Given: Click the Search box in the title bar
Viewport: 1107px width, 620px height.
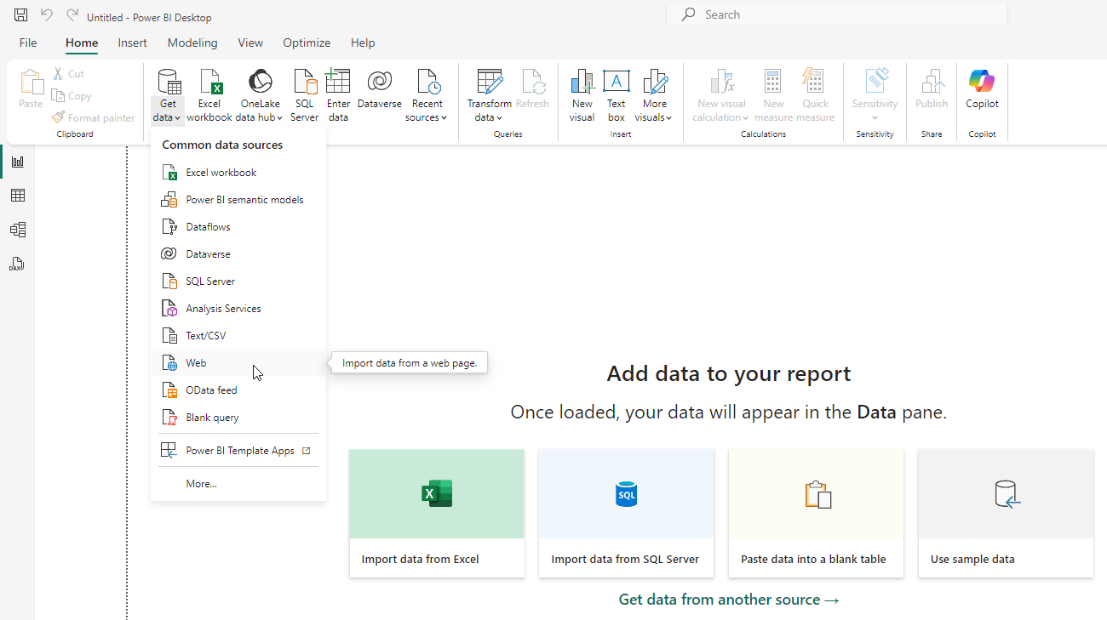Looking at the screenshot, I should point(837,14).
